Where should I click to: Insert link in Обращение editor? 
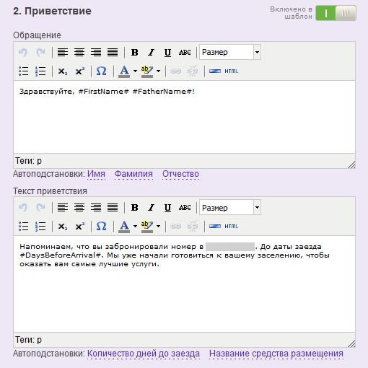click(x=176, y=71)
